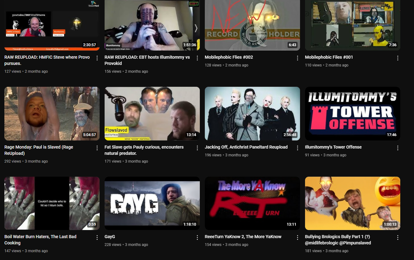Click the '156 views • 2 months ago' text

(x=126, y=71)
